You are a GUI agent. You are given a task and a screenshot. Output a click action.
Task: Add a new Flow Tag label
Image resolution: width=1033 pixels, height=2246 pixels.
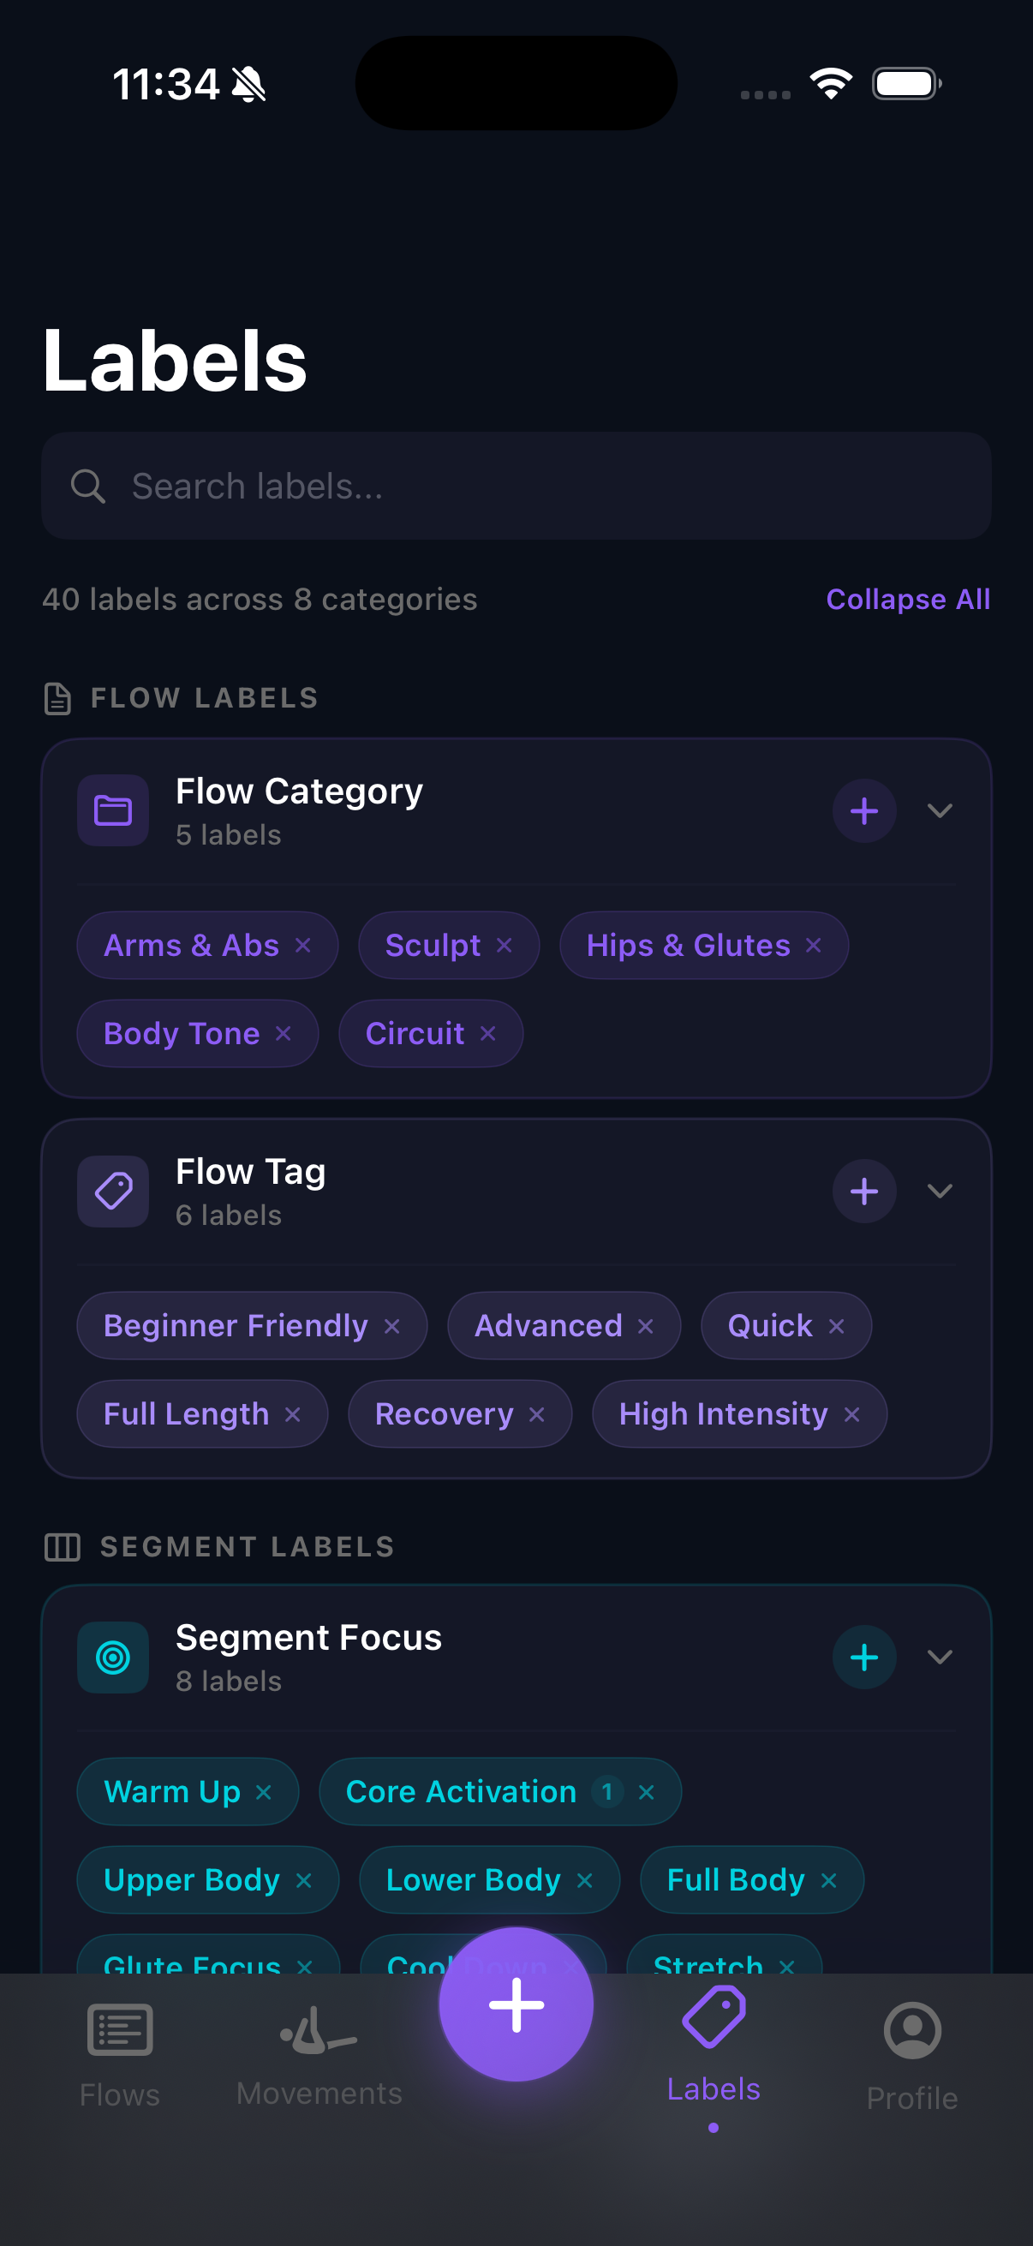[863, 1191]
